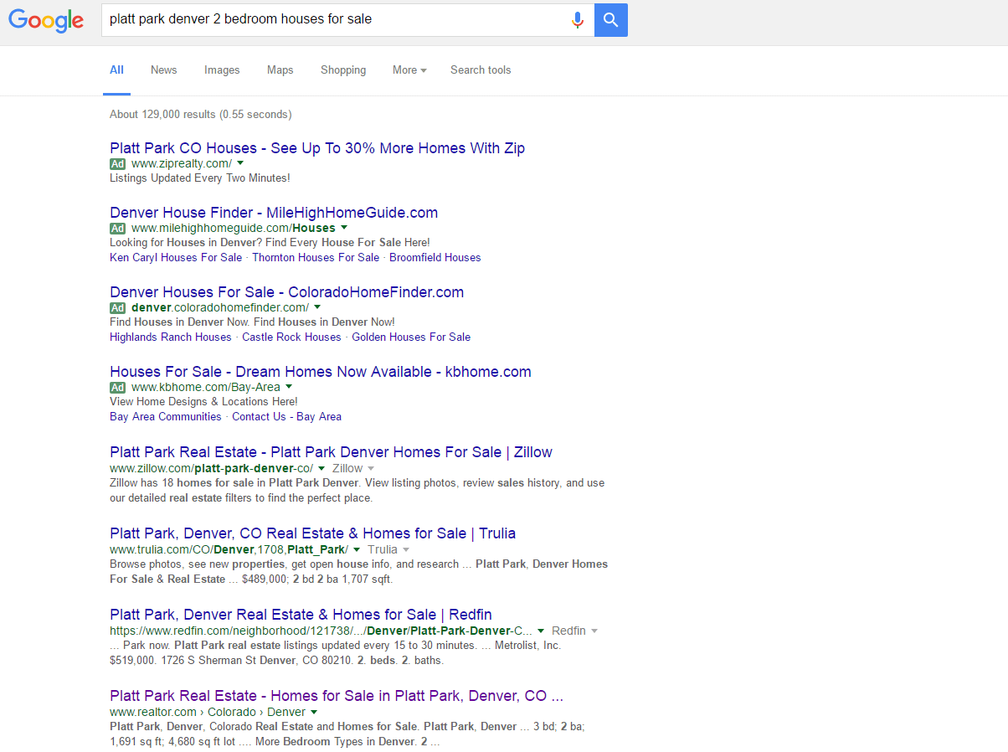Expand the More menu
Viewport: 1008px width, 752px height.
pyautogui.click(x=409, y=70)
